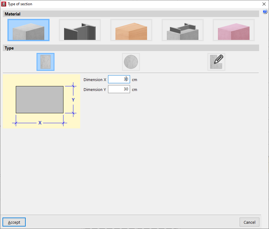This screenshot has height=229, width=269.
Task: Select the composite steel-concrete material
Action: pos(183,30)
